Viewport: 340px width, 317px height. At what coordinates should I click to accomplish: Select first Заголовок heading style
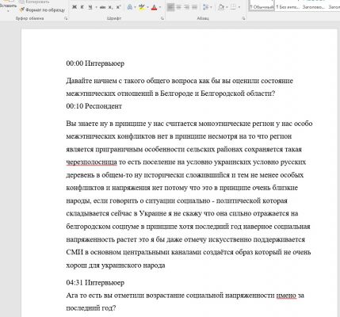[x=314, y=6]
